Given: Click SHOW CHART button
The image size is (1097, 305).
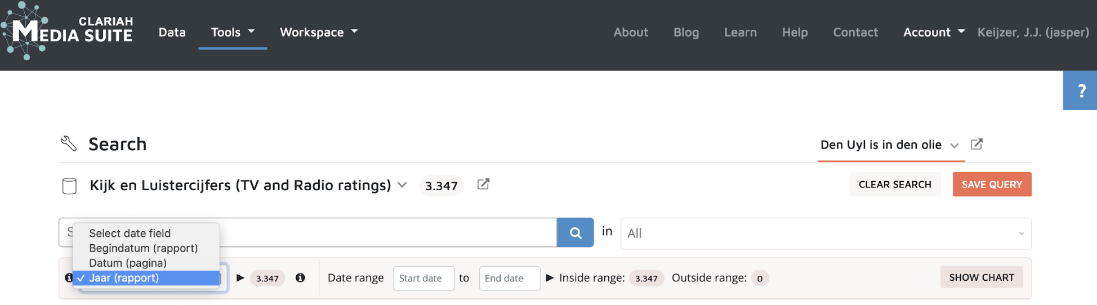Looking at the screenshot, I should (981, 277).
